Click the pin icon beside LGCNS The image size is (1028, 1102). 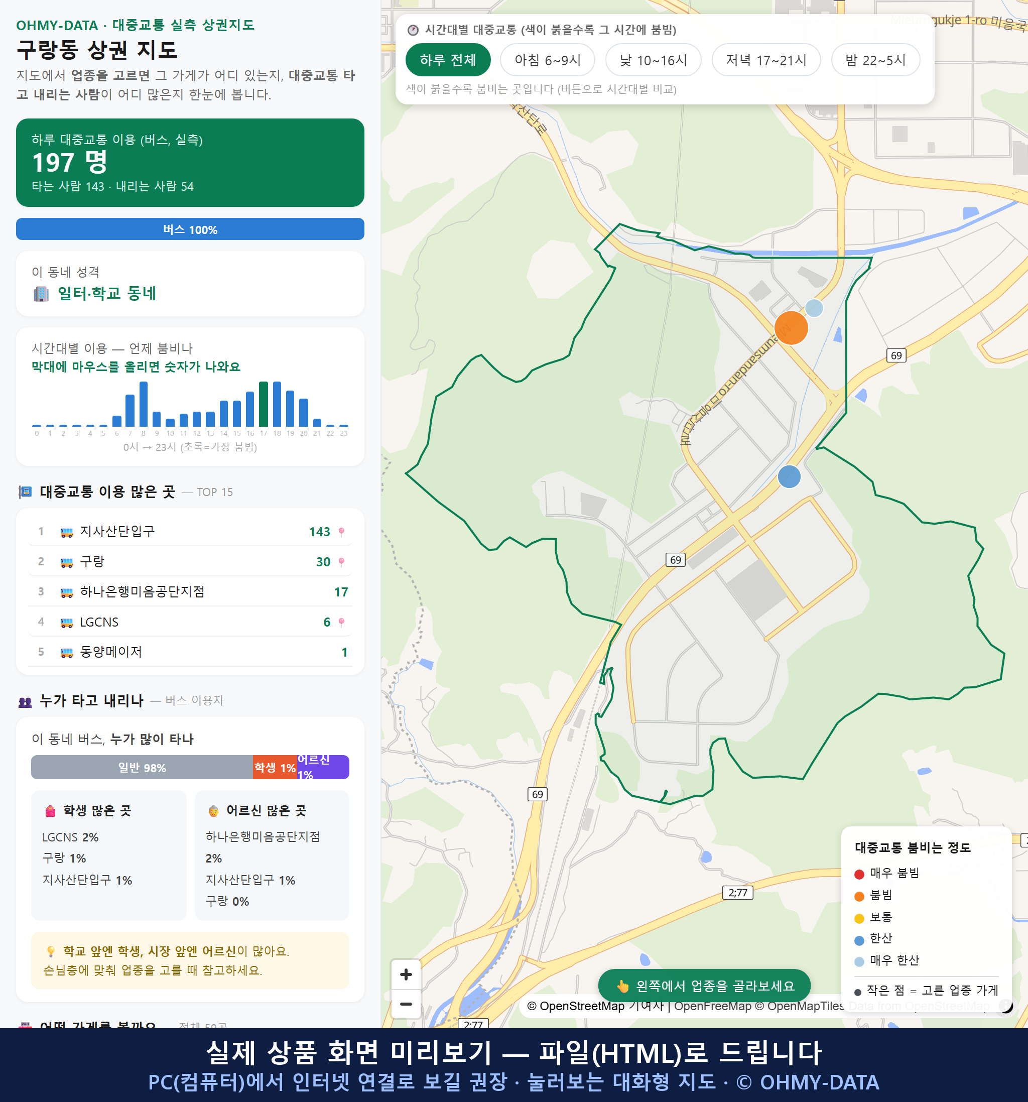click(x=341, y=622)
